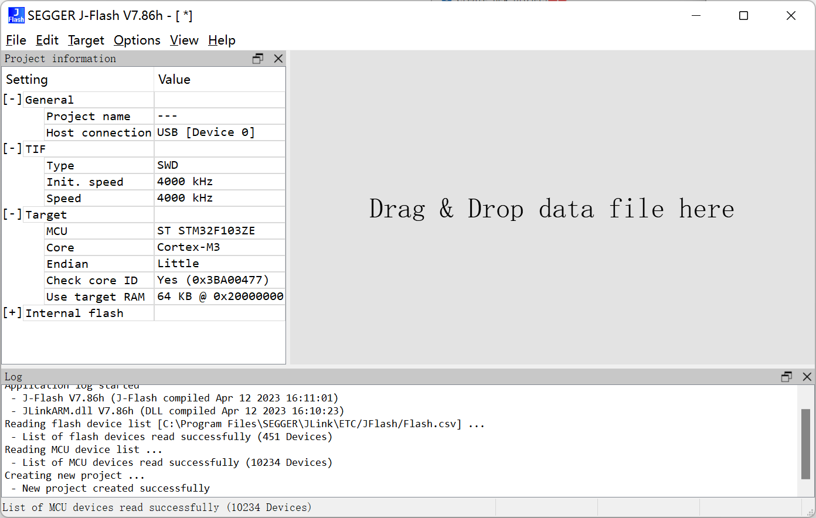Close the Project information panel
The height and width of the screenshot is (518, 816).
(x=278, y=59)
